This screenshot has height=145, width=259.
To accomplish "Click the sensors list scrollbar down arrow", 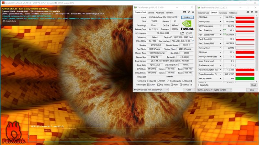I will point(256,81).
